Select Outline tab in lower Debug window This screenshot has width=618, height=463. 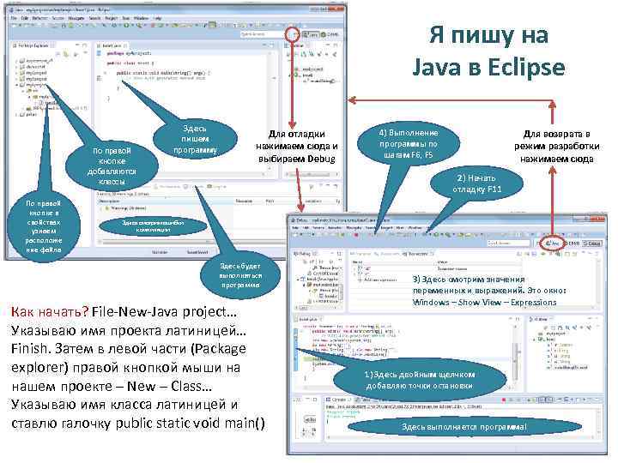pos(542,319)
